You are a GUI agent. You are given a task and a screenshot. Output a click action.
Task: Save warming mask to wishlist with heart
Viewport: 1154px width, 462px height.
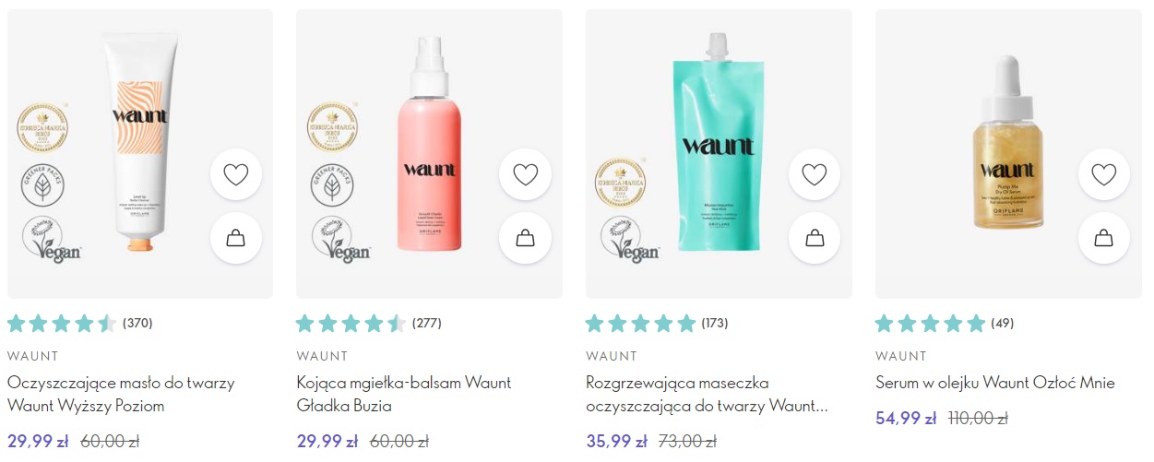[815, 174]
